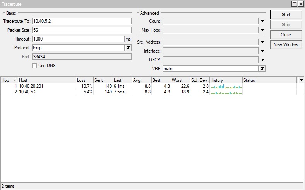
Task: Expand the DSCP field arrow
Action: pos(262,60)
